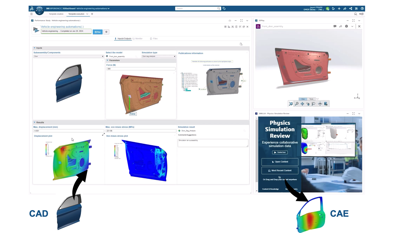Viewport: 410px width, 233px height.
Task: Select the Template execution tab
Action: click(x=76, y=14)
